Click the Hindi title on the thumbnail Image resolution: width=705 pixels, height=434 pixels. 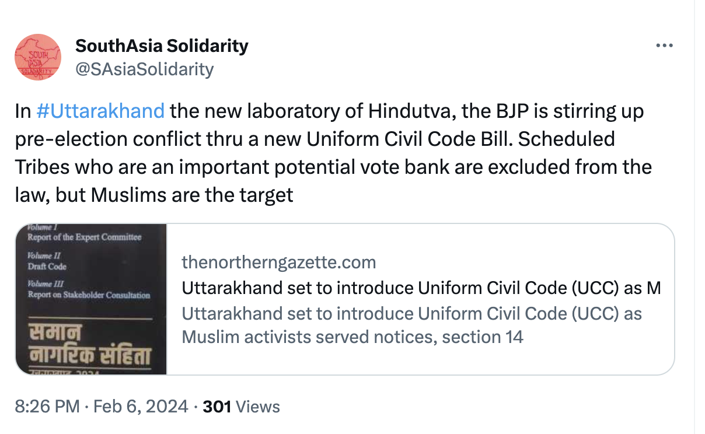(91, 344)
